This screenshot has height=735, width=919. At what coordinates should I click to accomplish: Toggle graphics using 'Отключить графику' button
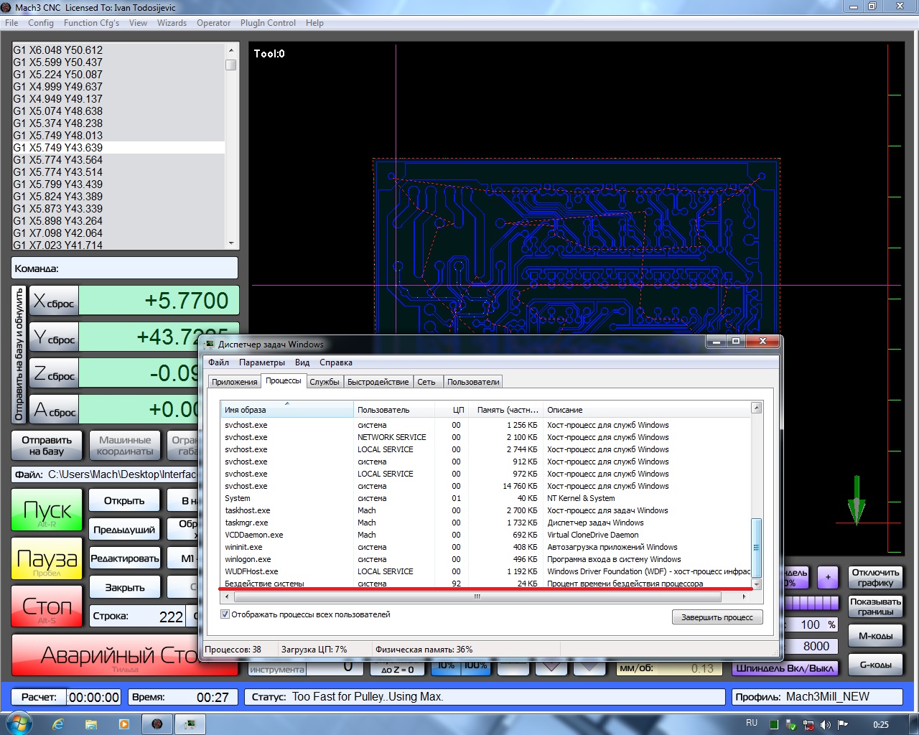click(x=875, y=578)
